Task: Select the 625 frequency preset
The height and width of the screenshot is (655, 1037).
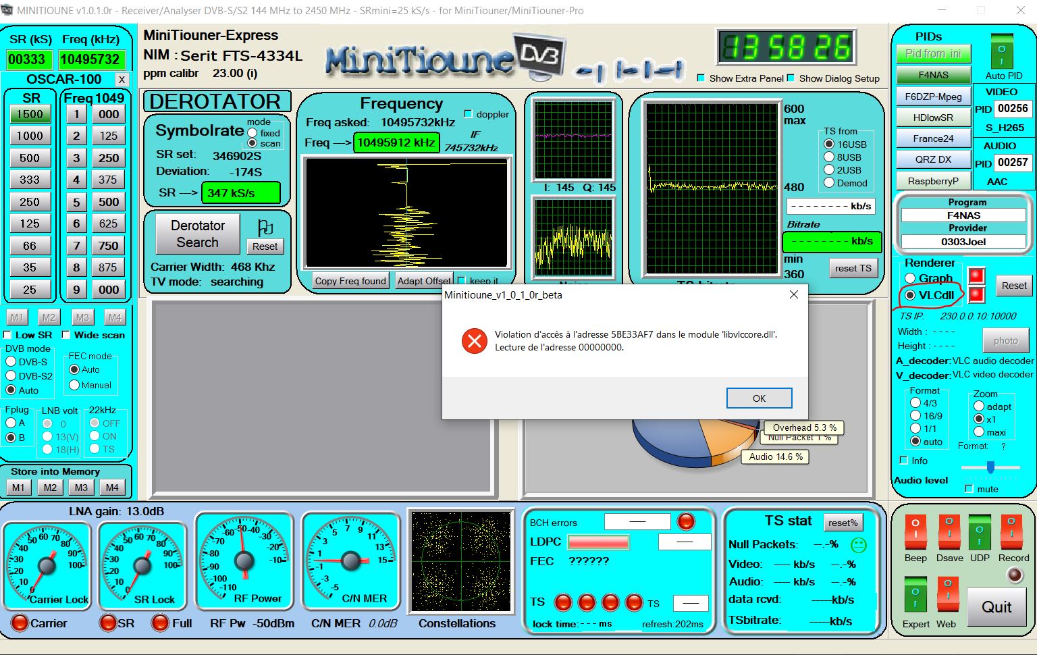Action: pyautogui.click(x=108, y=224)
